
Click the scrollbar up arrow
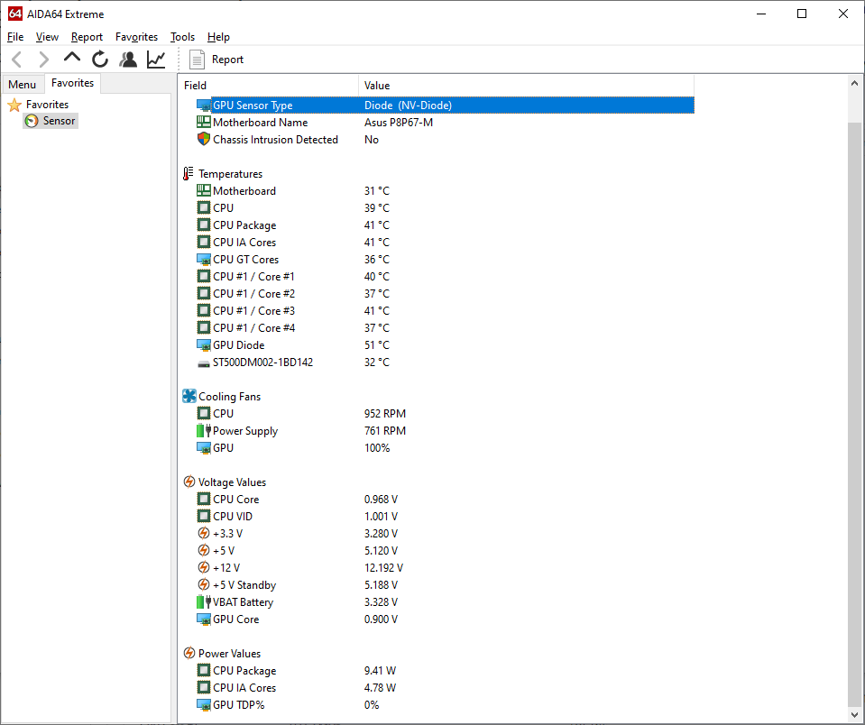(856, 81)
